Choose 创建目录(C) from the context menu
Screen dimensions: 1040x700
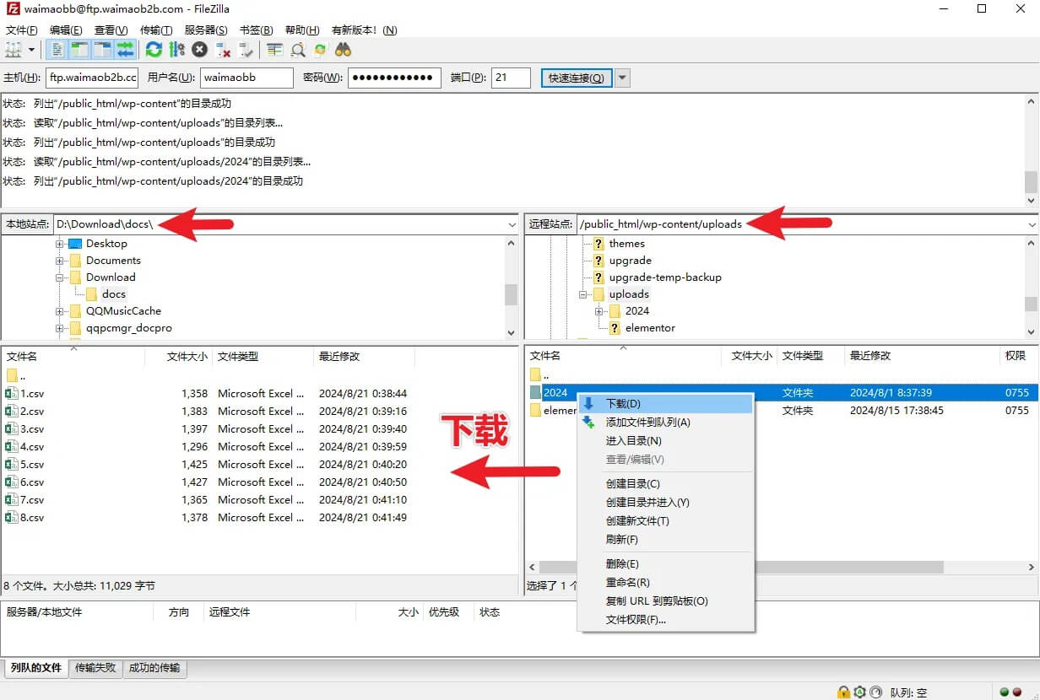tap(664, 484)
